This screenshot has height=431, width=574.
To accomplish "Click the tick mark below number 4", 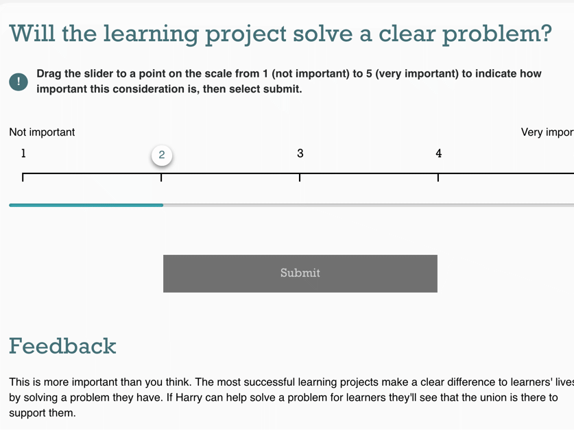I will tap(438, 177).
